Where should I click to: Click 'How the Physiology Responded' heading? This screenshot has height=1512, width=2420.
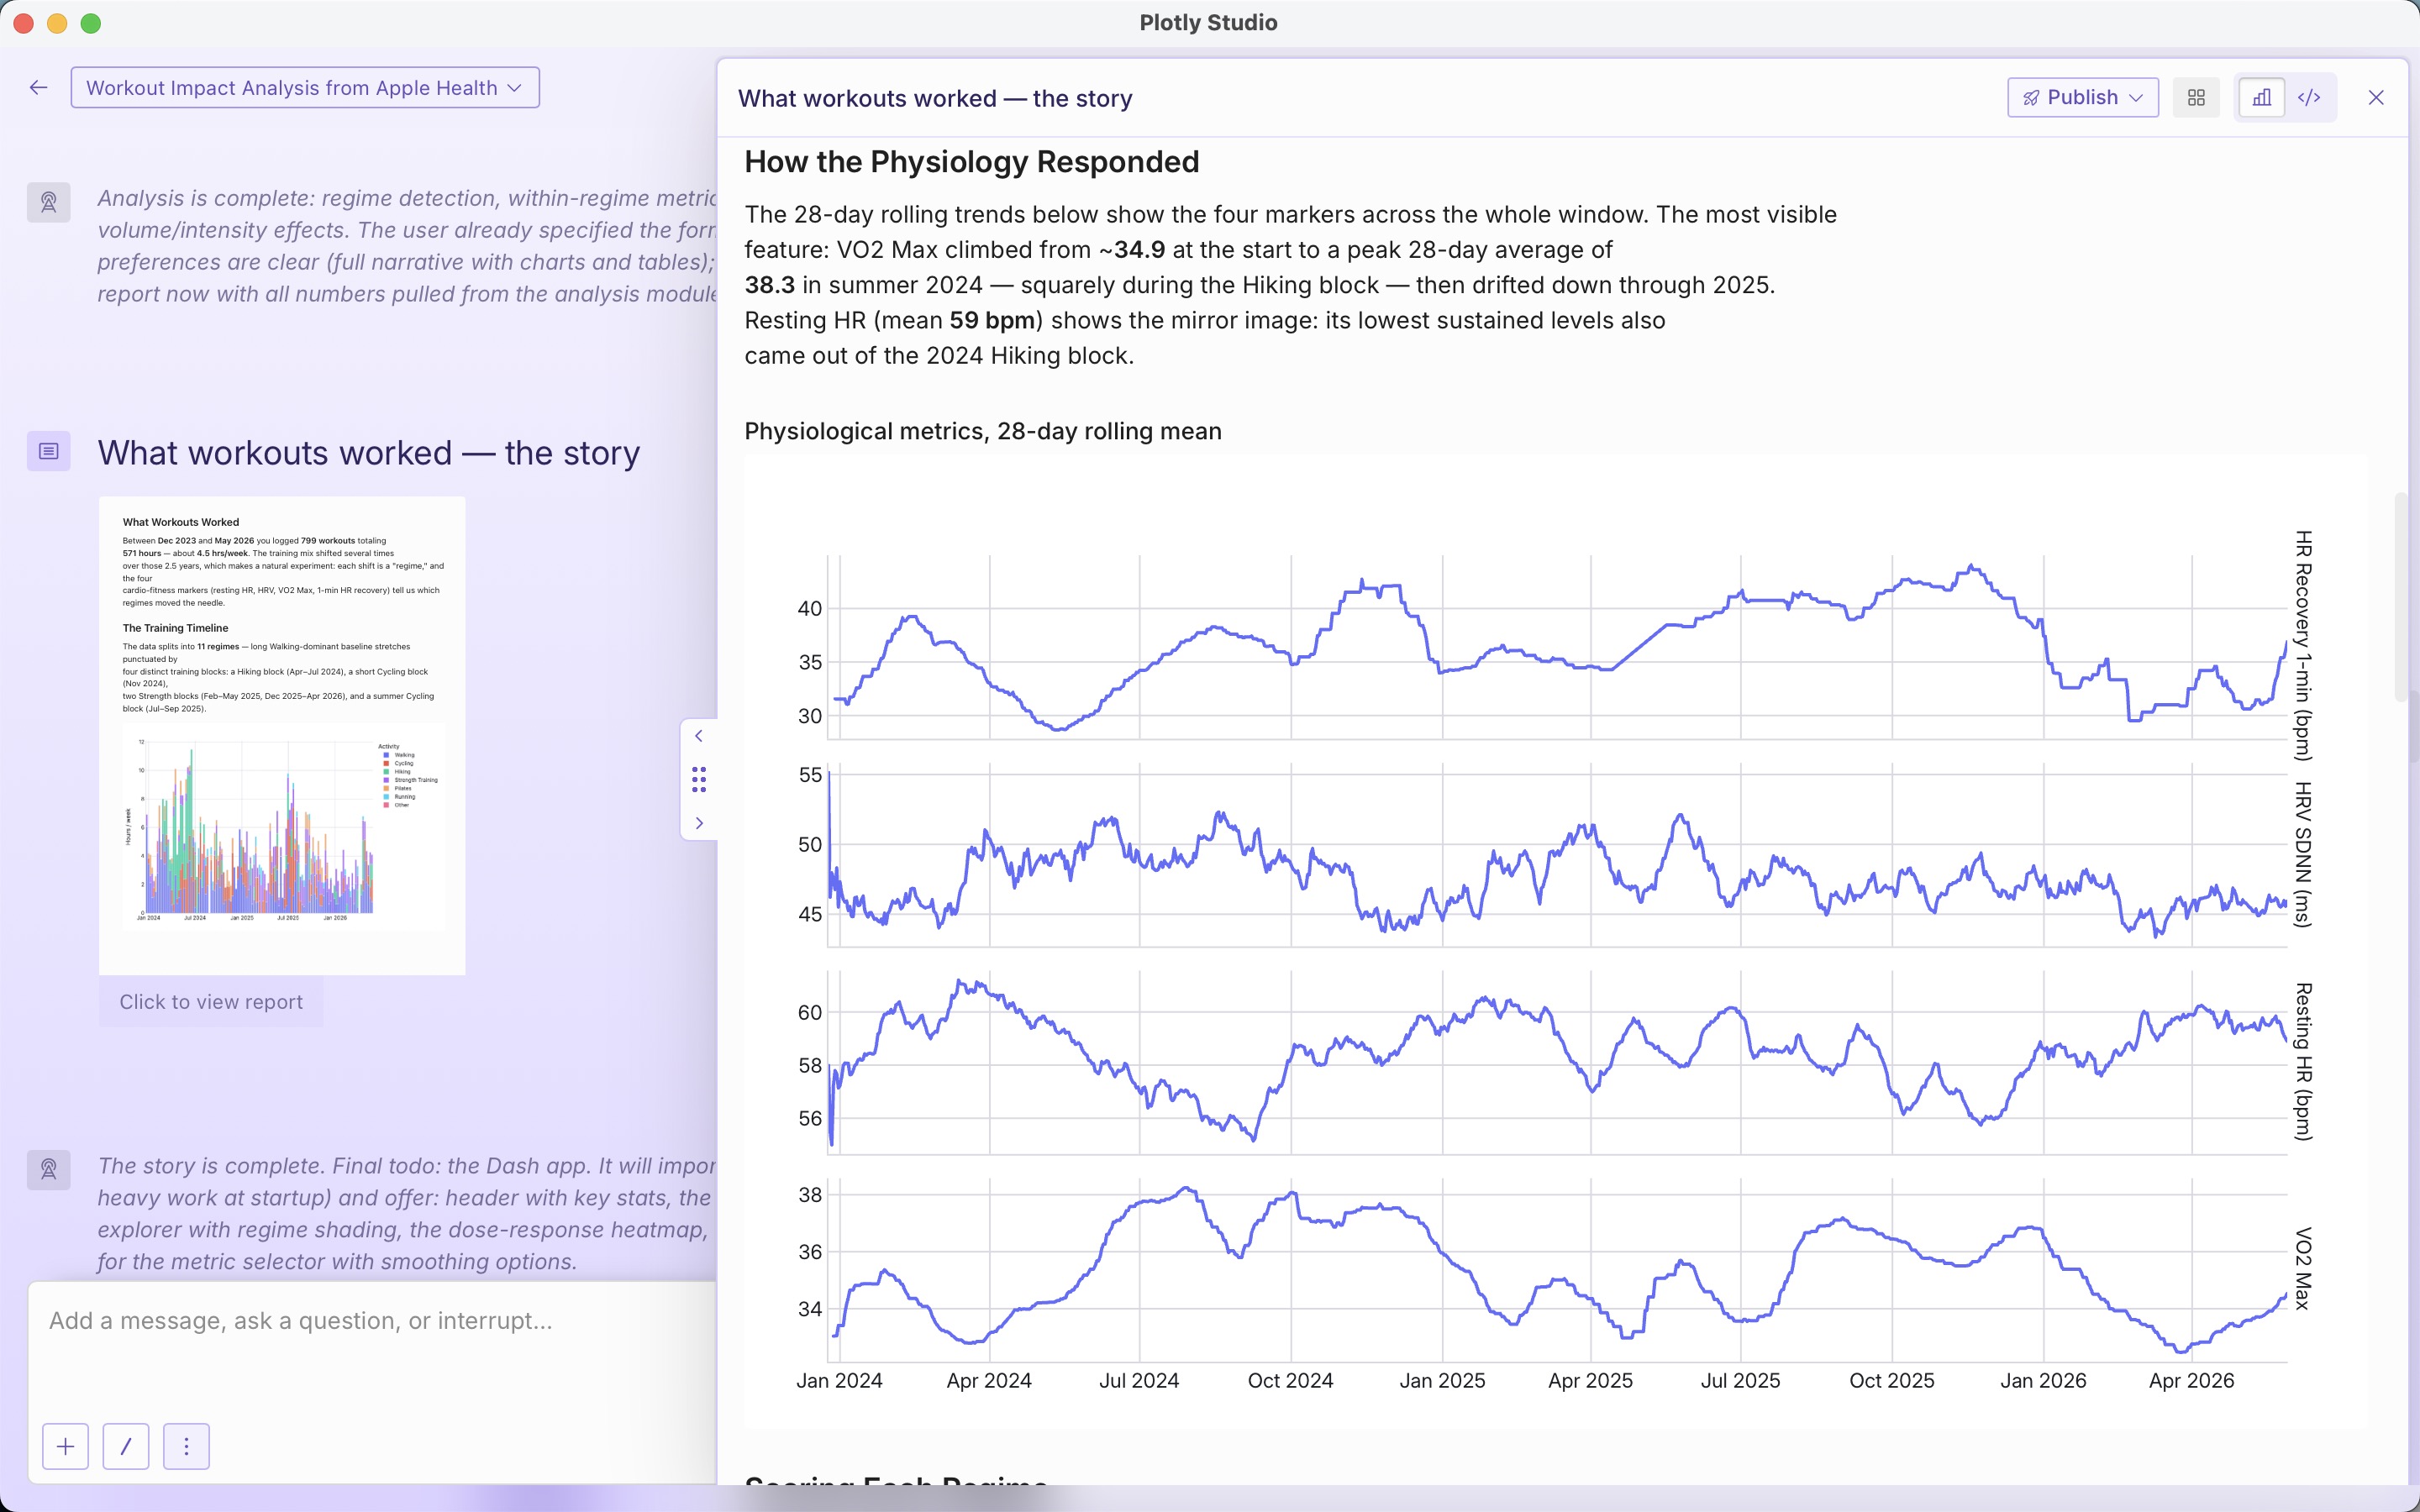pyautogui.click(x=972, y=162)
